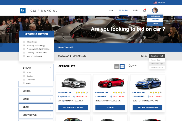The height and width of the screenshot is (121, 182).
Task: Click star rating on red car card
Action: pyautogui.click(x=119, y=93)
